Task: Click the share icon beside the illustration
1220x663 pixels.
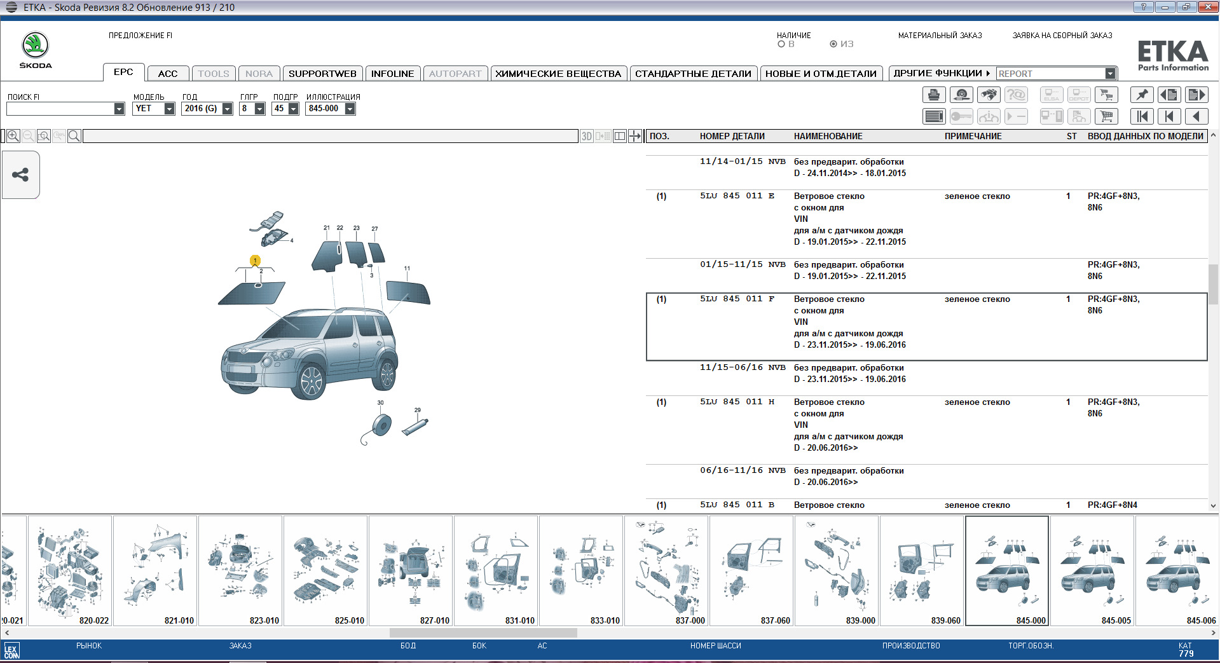Action: click(x=20, y=175)
